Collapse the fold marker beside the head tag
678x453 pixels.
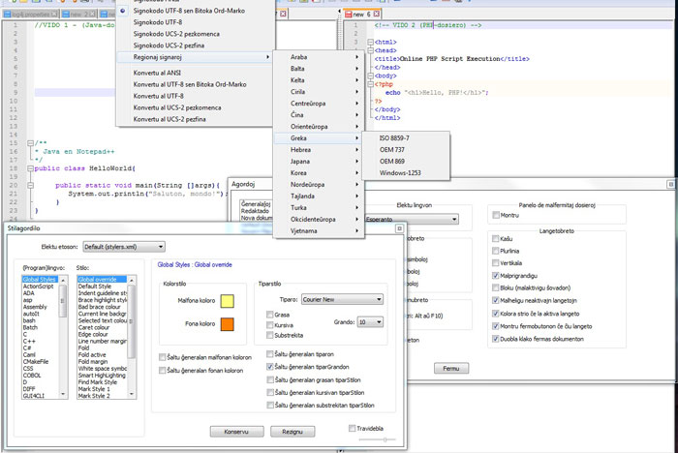(370, 50)
